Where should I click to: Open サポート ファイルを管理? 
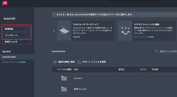[x=94, y=62]
